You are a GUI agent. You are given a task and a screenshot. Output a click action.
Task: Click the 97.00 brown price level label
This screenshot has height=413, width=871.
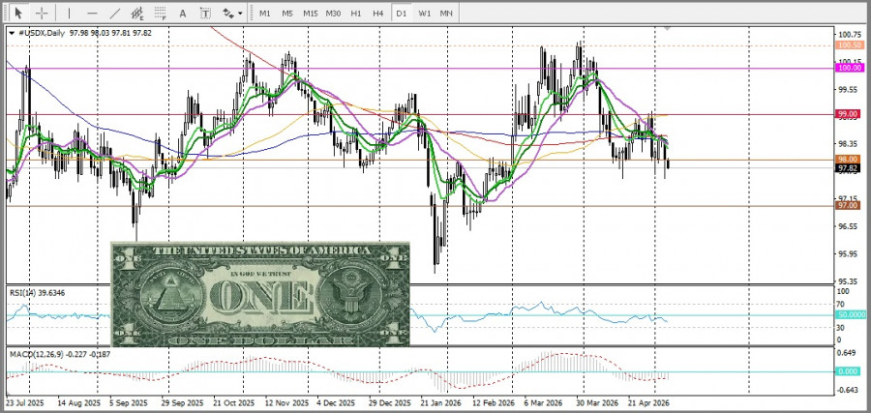point(849,205)
